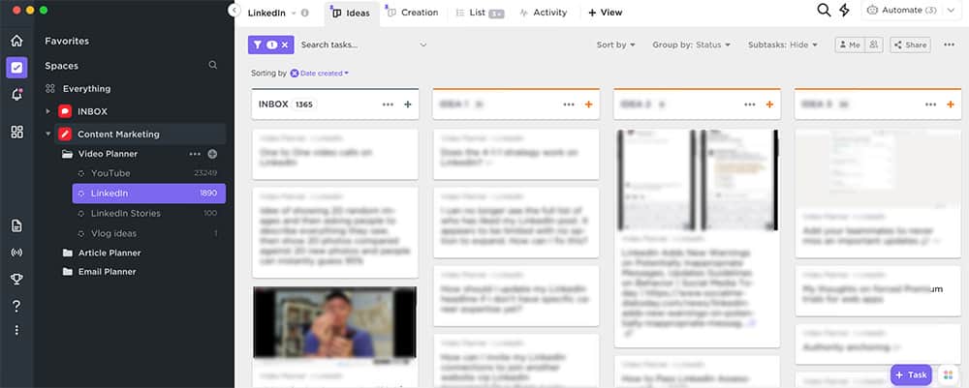The width and height of the screenshot is (969, 388).
Task: Open the LinkedIn list in sidebar
Action: click(x=149, y=194)
